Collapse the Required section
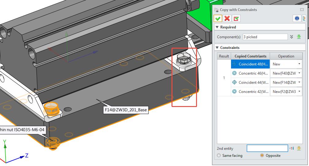 pos(217,27)
